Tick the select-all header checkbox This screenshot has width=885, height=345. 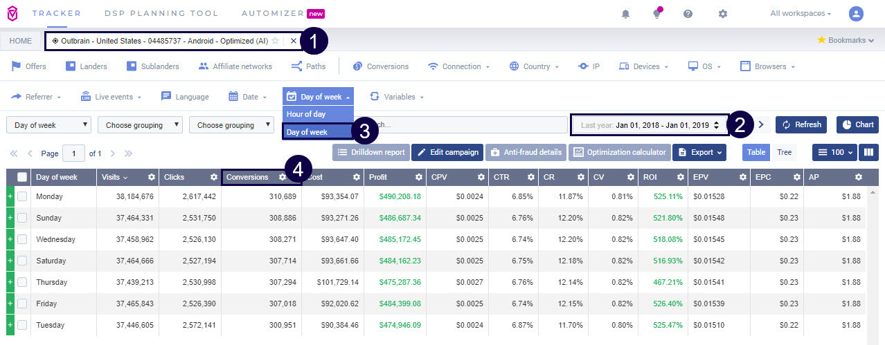[22, 177]
